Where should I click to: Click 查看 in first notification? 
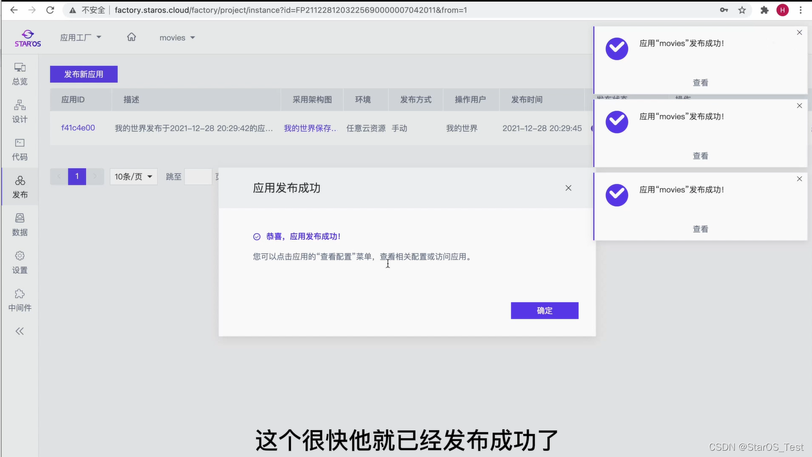point(701,83)
